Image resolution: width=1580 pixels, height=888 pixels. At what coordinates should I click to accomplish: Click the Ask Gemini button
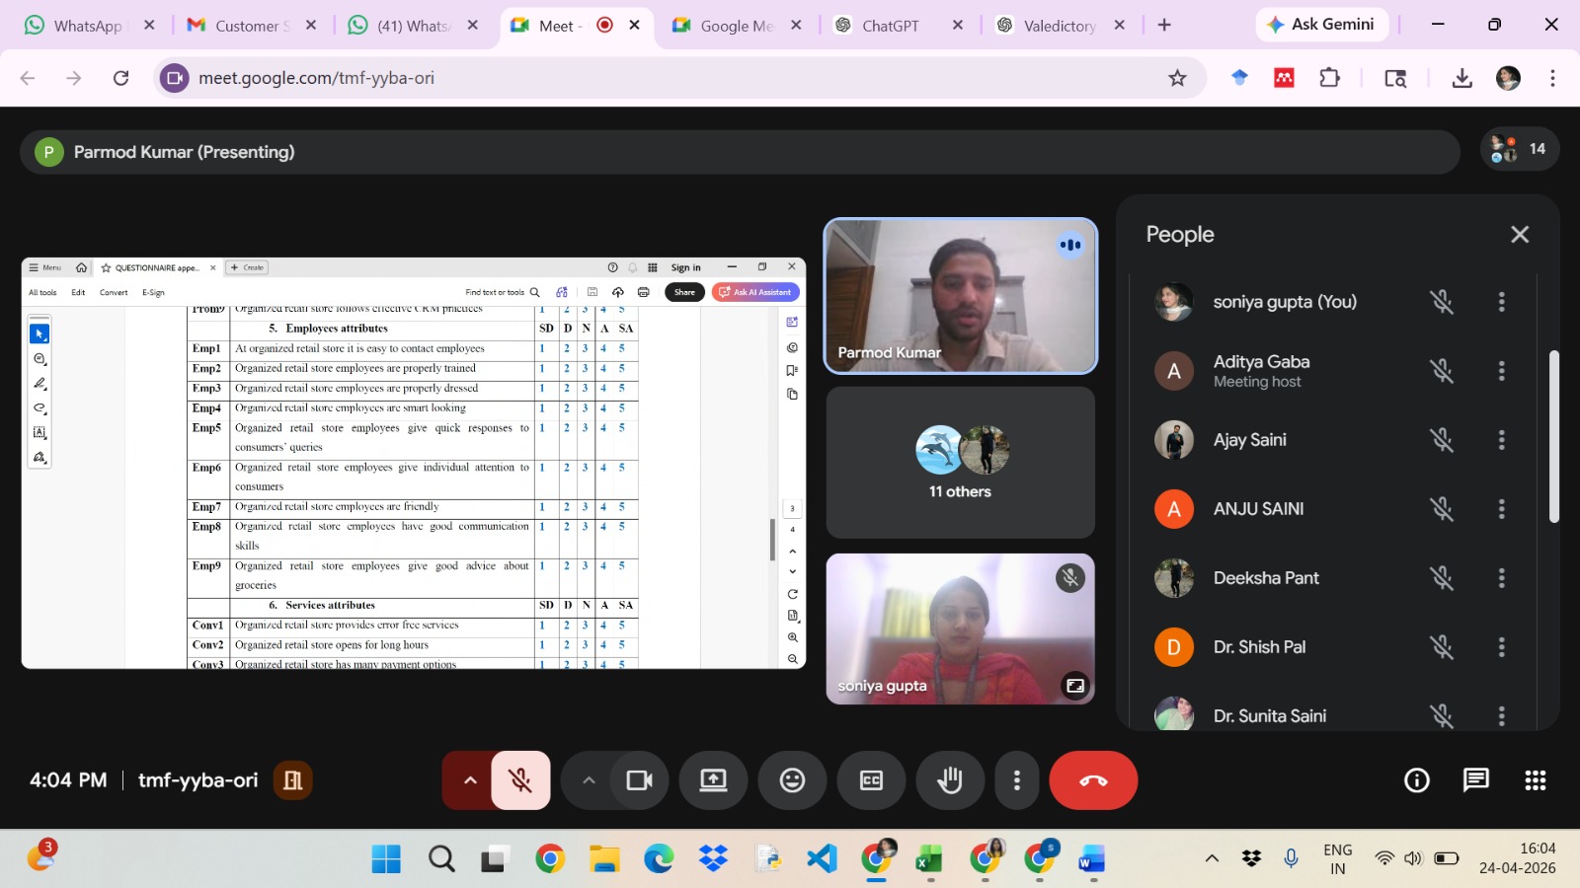coord(1321,25)
